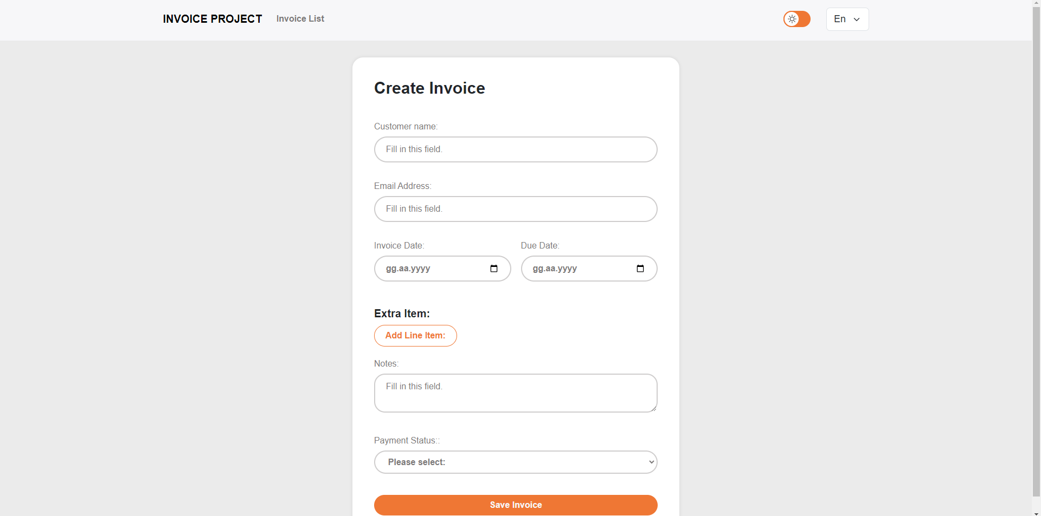Screen dimensions: 1041x516
Task: Click the Due Date field
Action: pyautogui.click(x=589, y=269)
